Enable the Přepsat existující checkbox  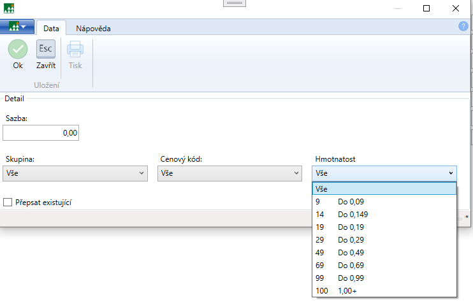point(8,202)
